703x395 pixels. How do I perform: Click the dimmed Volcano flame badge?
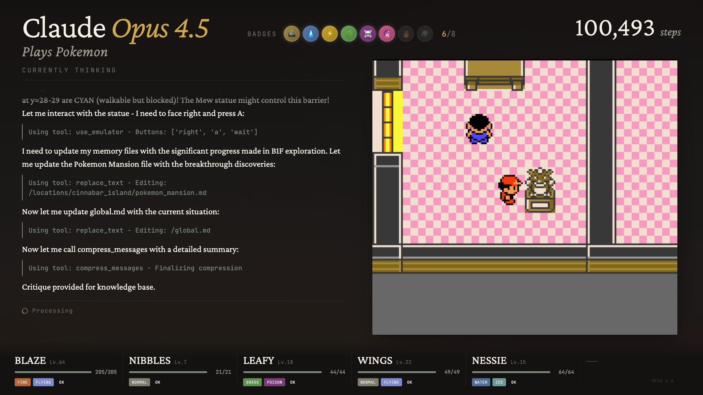click(x=406, y=34)
